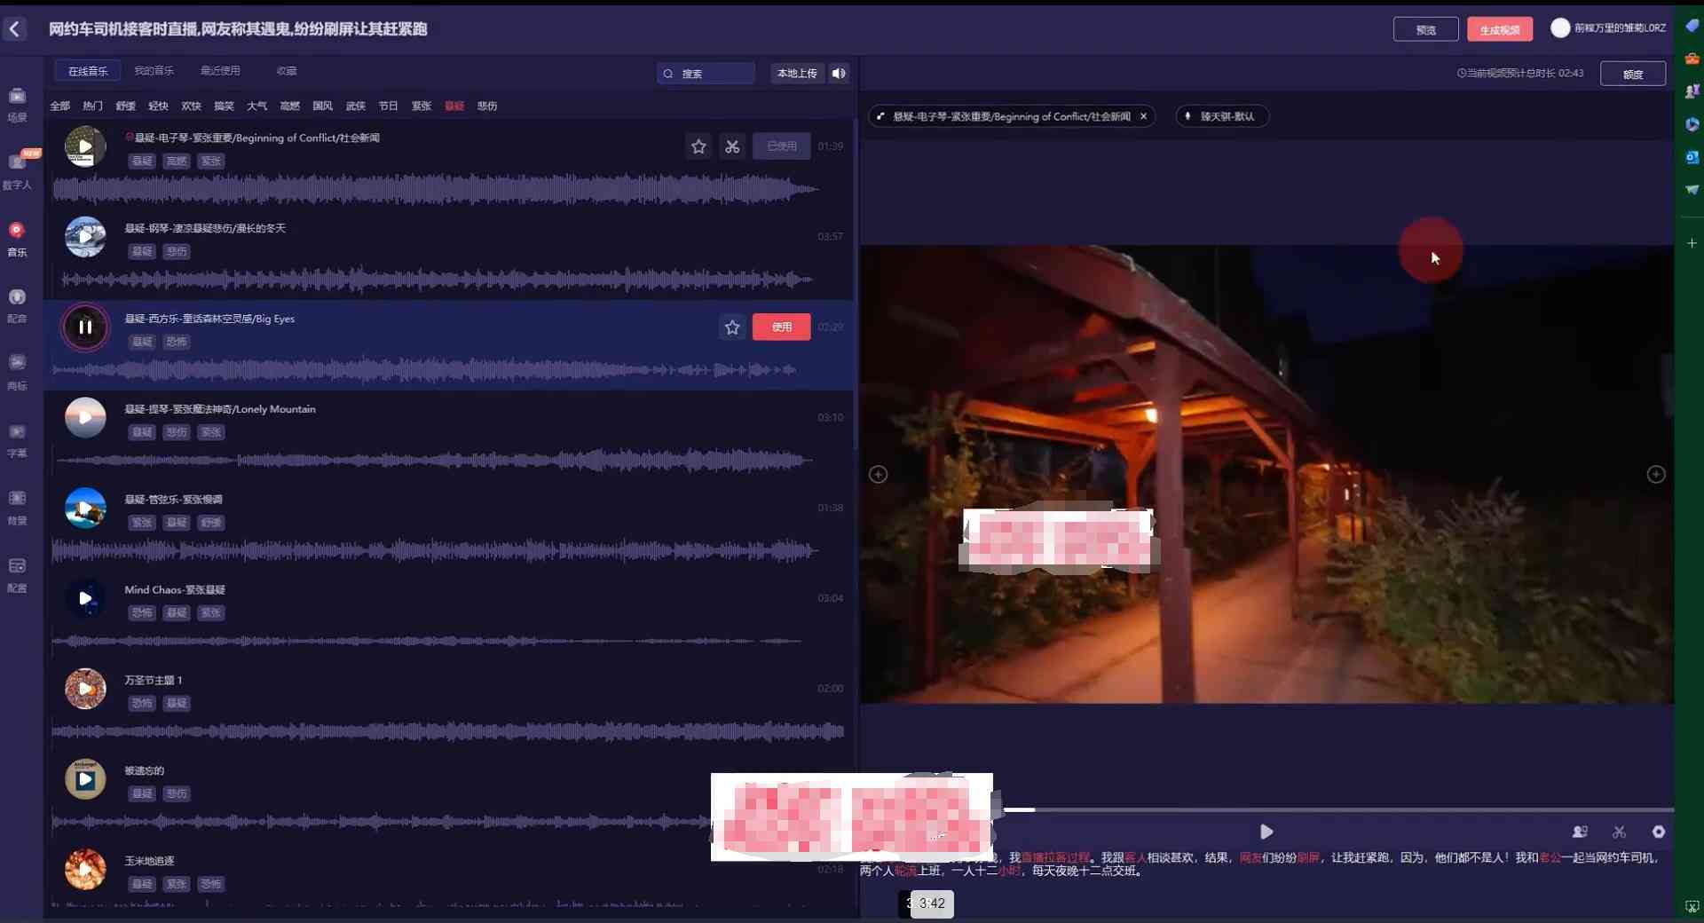
Task: Click the red 使用 button on Big Eyes
Action: tap(781, 327)
